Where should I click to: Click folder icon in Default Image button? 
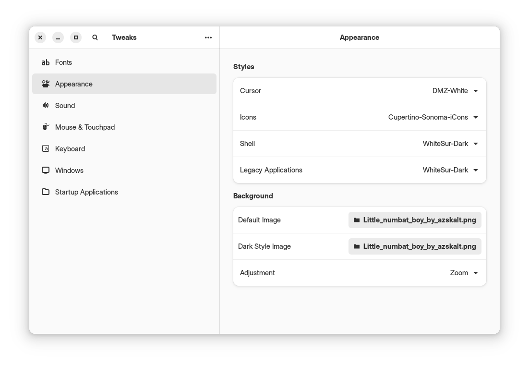[x=356, y=220]
